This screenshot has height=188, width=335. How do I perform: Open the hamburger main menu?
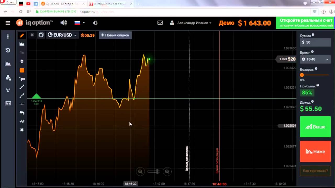click(8, 23)
